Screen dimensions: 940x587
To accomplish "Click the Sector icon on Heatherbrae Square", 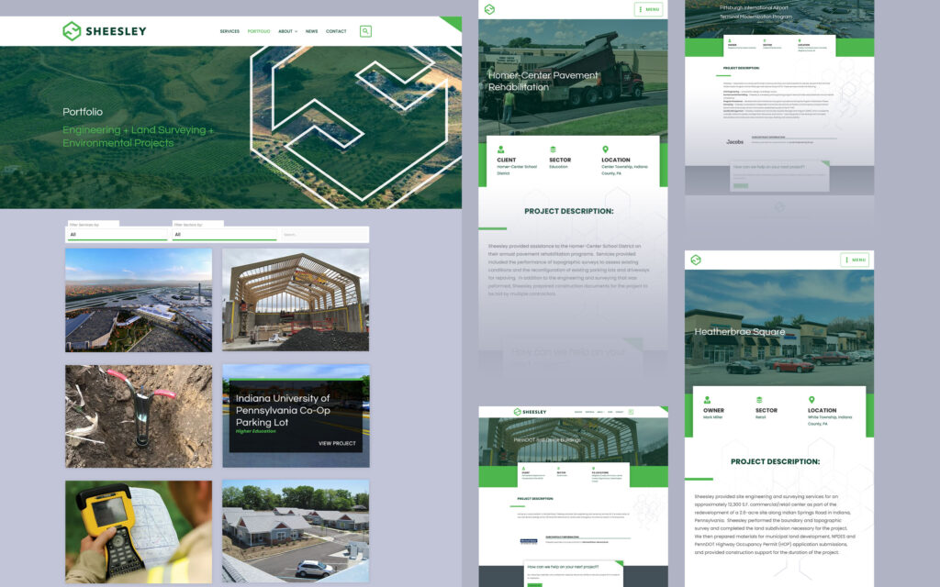I will point(758,399).
